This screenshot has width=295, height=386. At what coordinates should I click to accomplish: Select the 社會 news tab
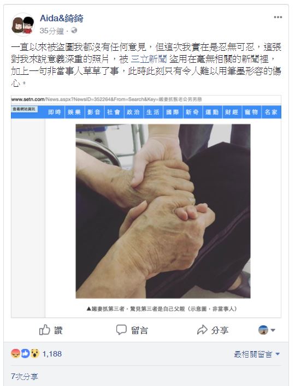(114, 112)
